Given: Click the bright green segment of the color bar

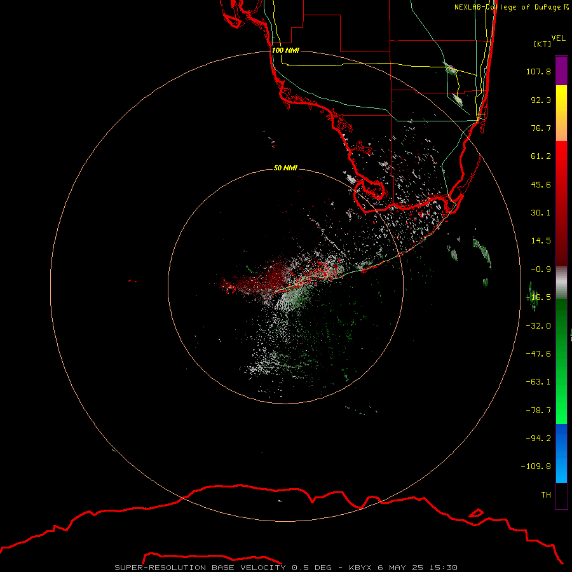Looking at the screenshot, I should 561,361.
